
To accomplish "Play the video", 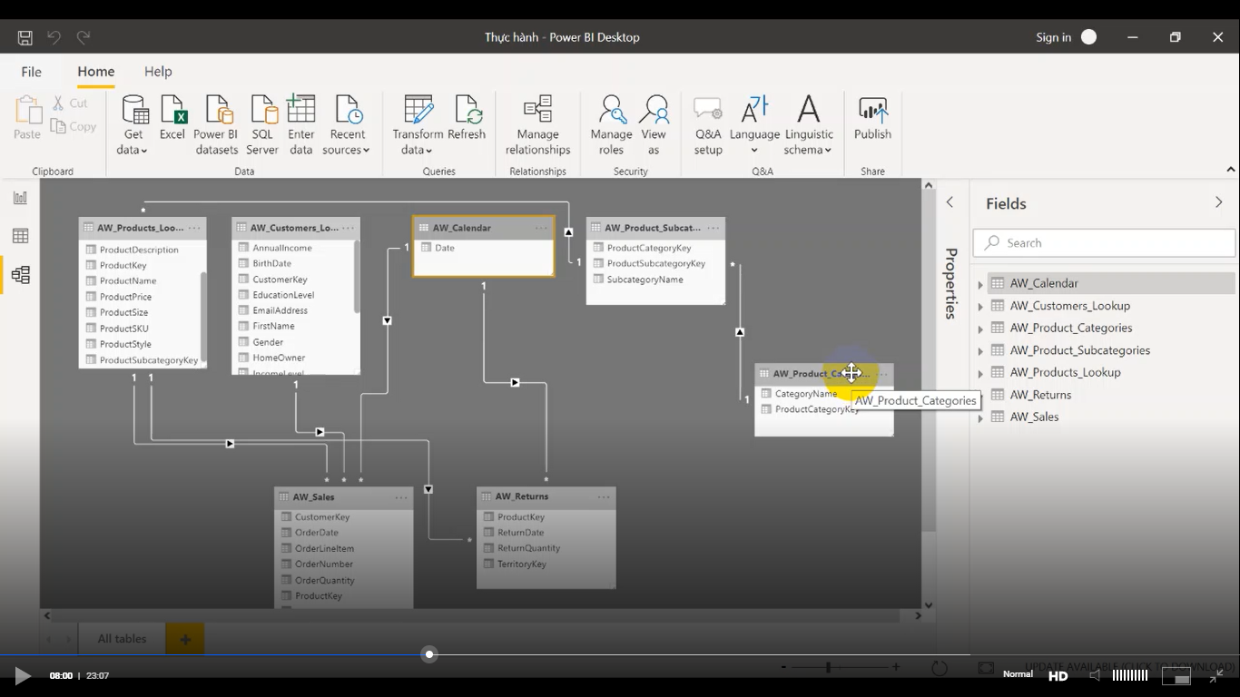I will click(x=22, y=675).
